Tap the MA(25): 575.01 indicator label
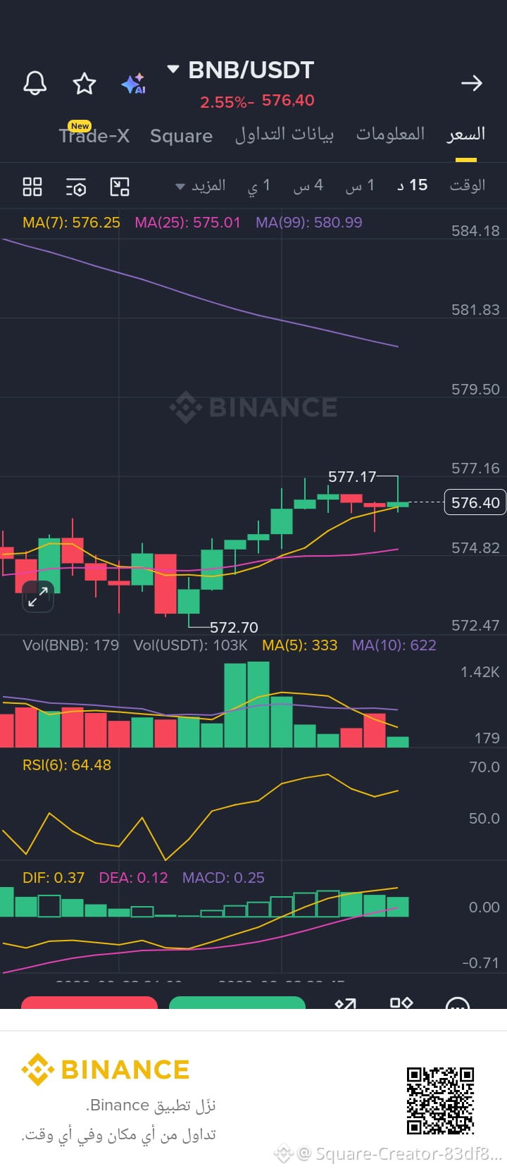This screenshot has height=1171, width=507. (x=187, y=223)
